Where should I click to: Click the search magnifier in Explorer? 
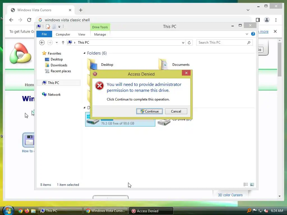[x=249, y=43]
